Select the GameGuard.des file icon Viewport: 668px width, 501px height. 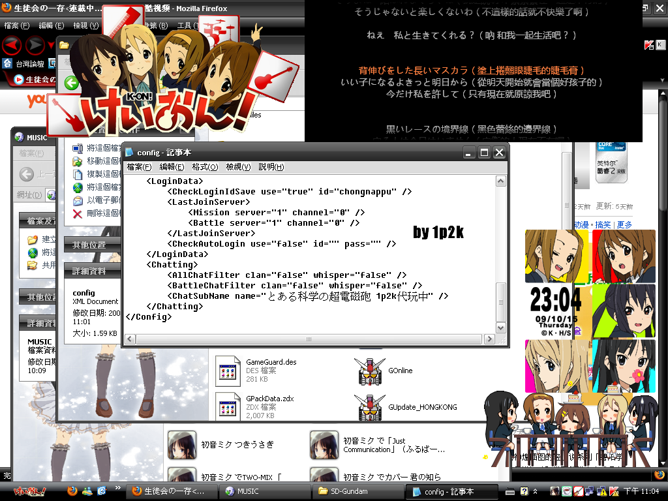228,371
